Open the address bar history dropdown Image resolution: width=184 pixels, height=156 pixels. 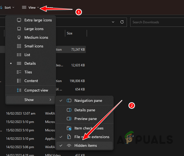(113, 22)
